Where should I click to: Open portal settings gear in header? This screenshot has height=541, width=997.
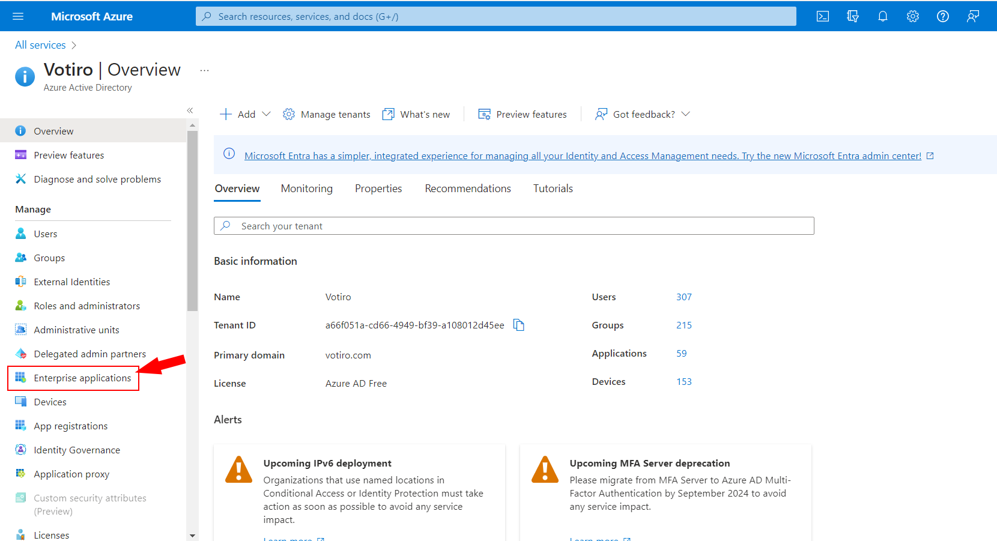(x=913, y=16)
